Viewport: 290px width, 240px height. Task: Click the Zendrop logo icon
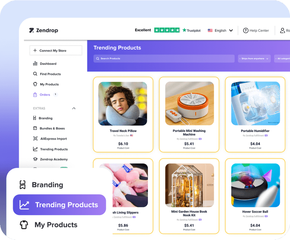point(32,30)
